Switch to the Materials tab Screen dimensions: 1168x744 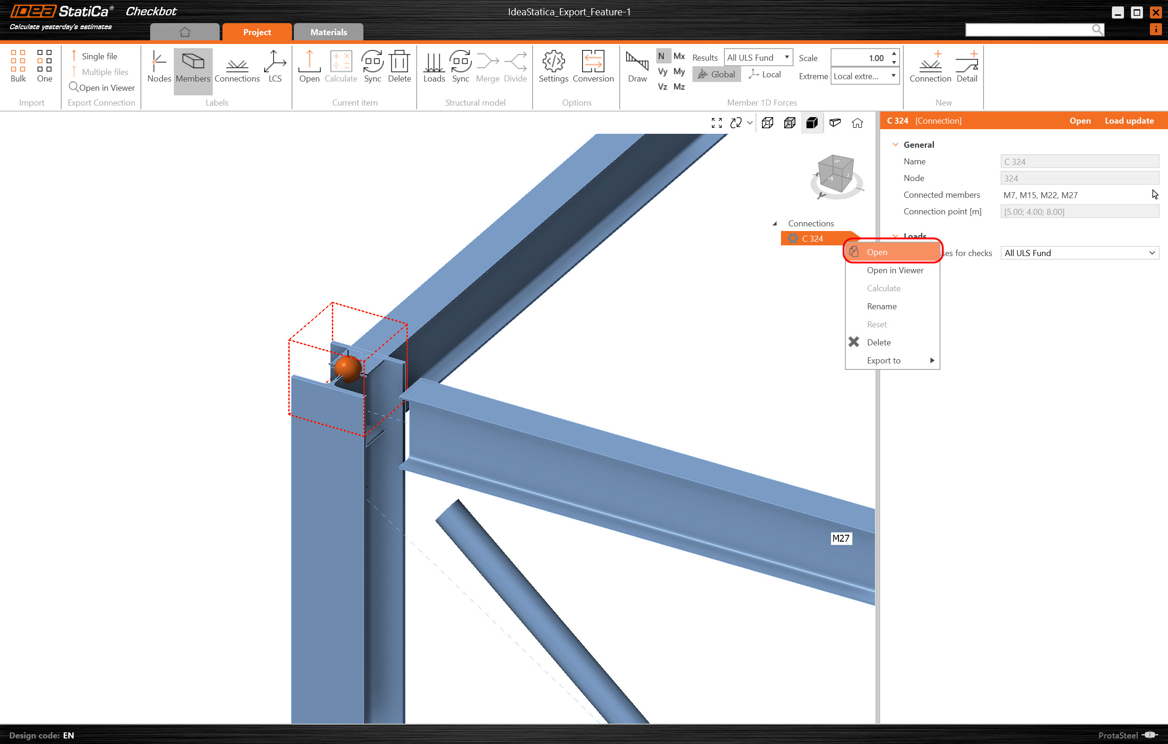click(328, 32)
